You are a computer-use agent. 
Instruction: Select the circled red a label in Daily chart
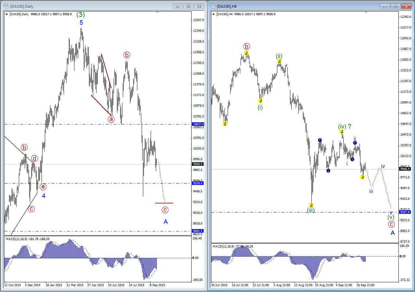(x=111, y=119)
